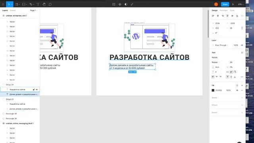This screenshot has height=143, width=254.
Task: Select the Rectangle shape tool
Action: click(x=24, y=4)
